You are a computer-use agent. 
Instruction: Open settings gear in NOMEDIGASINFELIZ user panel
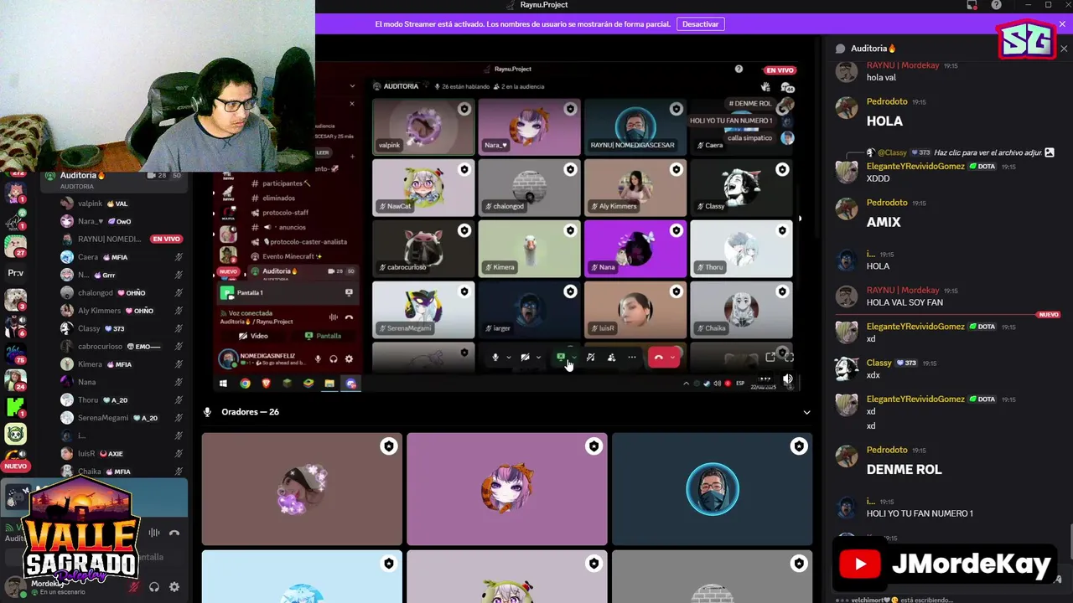click(349, 359)
